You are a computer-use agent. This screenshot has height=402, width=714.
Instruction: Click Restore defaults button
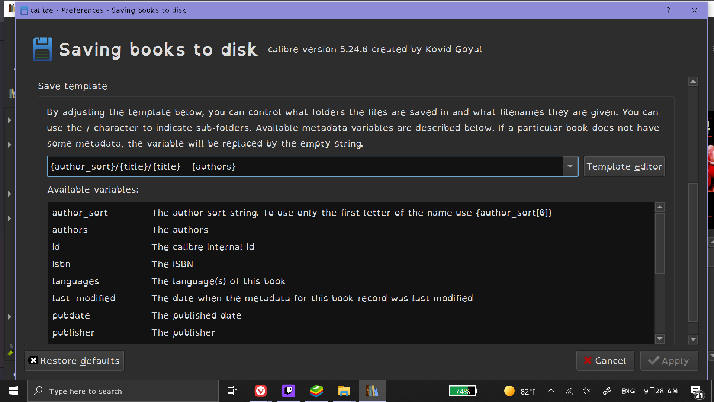74,361
